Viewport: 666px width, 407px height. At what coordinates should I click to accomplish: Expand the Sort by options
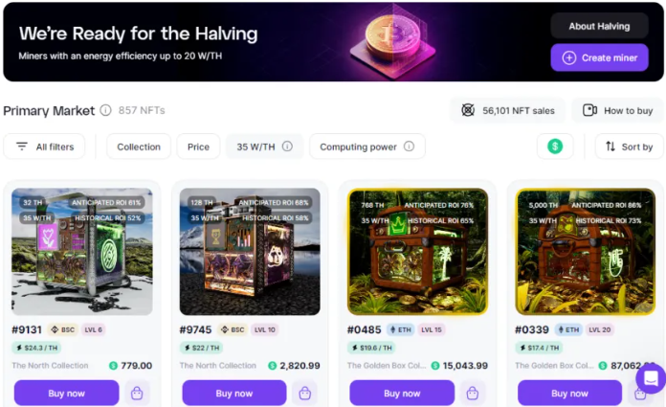point(629,147)
